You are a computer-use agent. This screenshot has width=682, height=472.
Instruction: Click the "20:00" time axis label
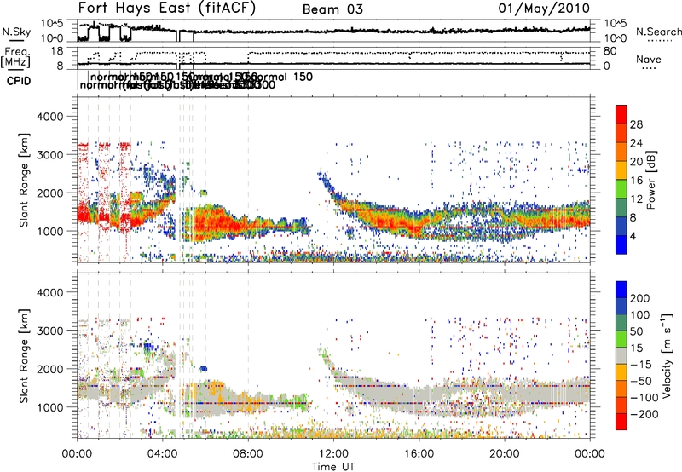click(x=504, y=454)
